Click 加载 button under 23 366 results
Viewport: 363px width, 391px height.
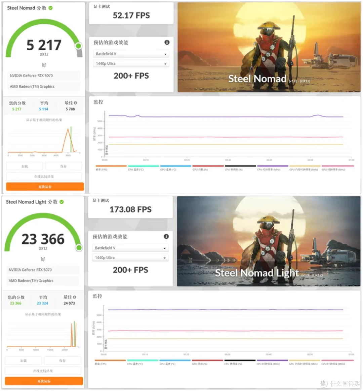pos(24,361)
